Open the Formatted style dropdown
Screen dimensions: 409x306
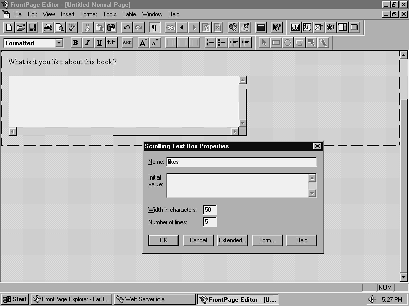point(59,43)
